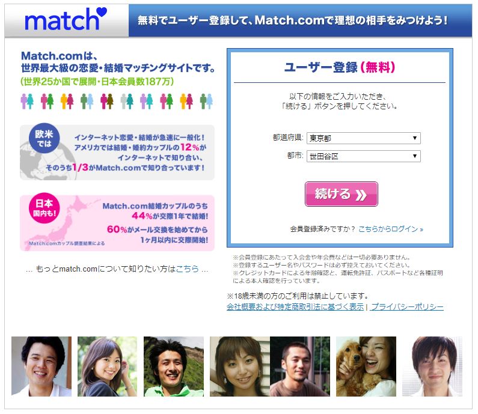The image size is (478, 414).
Task: Open the こちら learn more link
Action: 187,269
